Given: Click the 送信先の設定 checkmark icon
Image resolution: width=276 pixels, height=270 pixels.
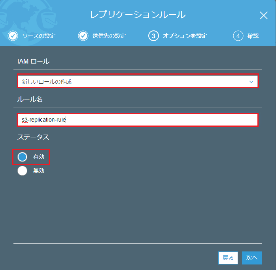Looking at the screenshot, I should click(x=83, y=36).
